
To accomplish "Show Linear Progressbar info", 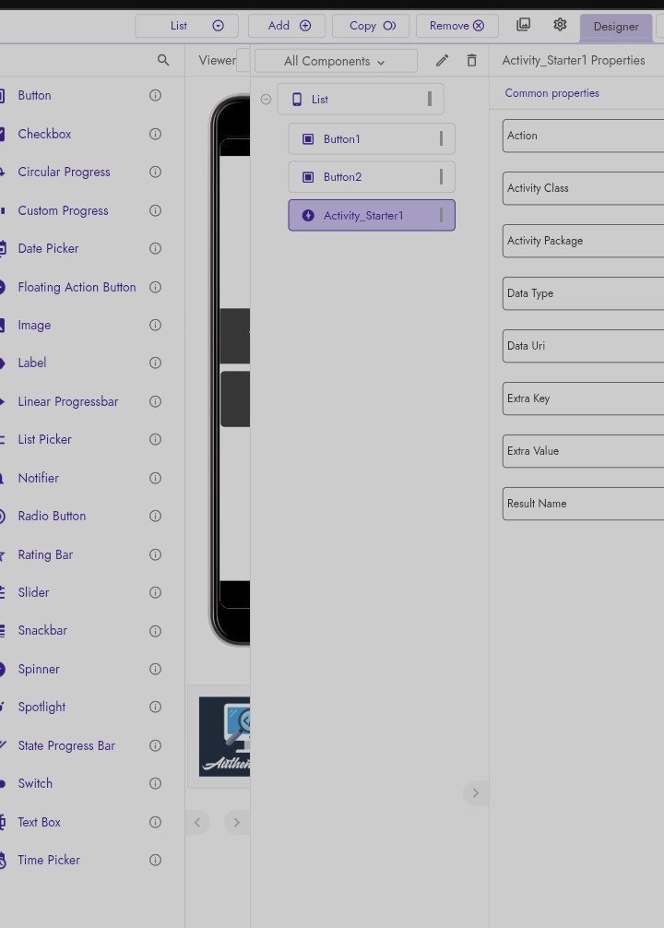I will [155, 401].
